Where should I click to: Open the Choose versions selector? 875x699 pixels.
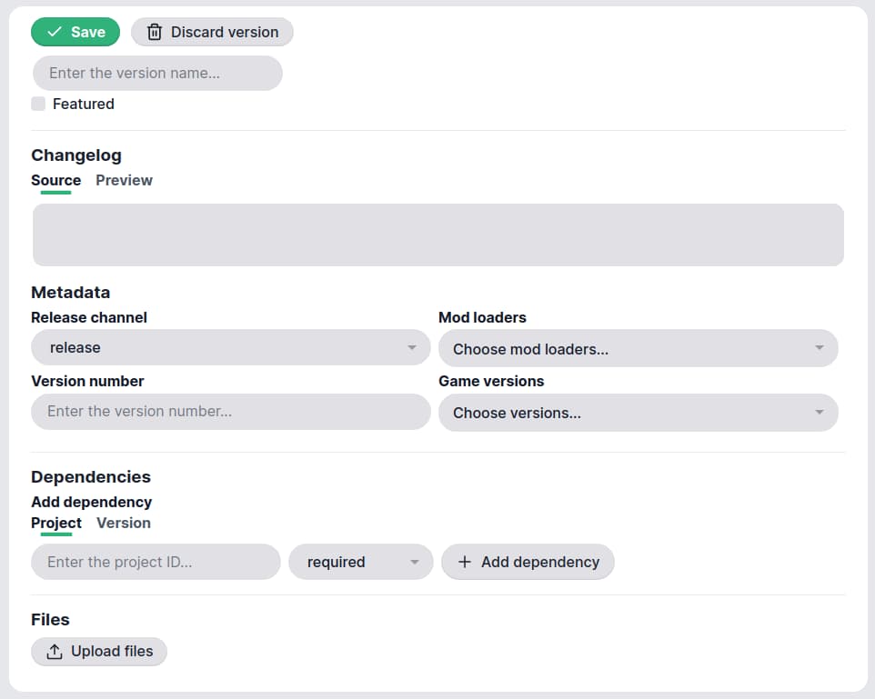[x=637, y=413]
